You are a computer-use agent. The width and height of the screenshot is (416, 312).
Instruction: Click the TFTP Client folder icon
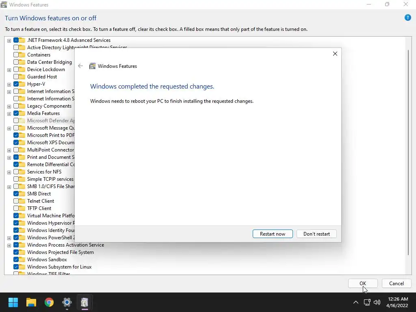(x=22, y=208)
